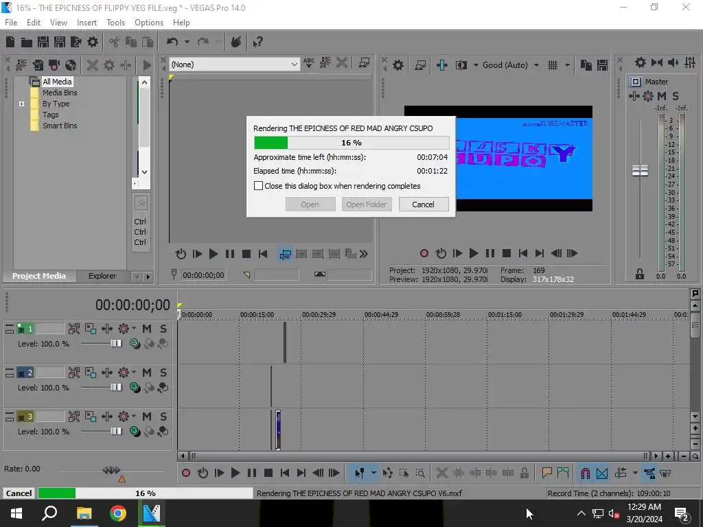703x527 pixels.
Task: Solo track 1 with S button
Action: click(x=163, y=329)
